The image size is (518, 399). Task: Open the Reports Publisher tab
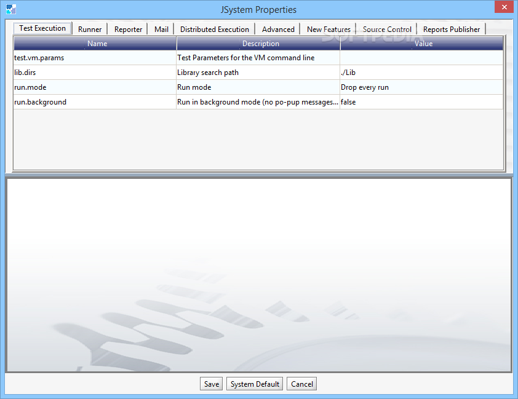[x=452, y=30]
